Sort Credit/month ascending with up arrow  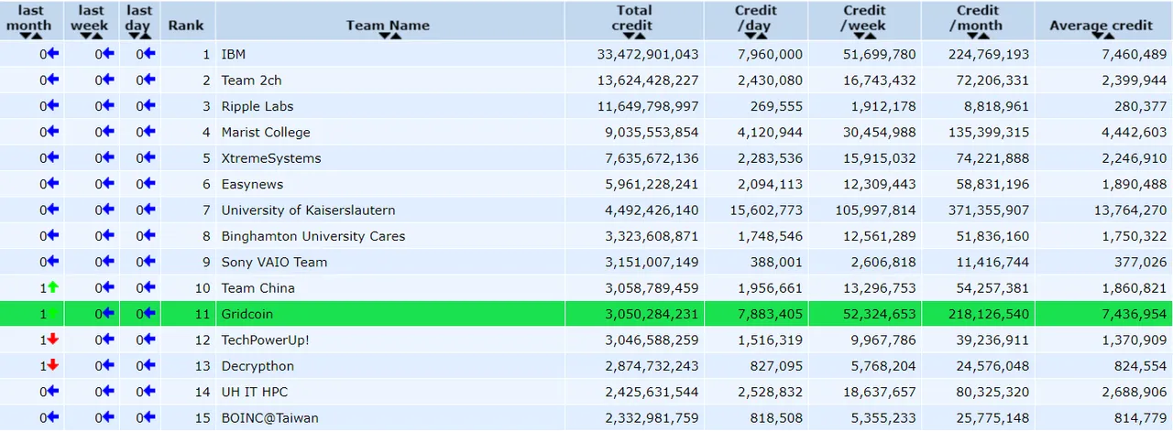pyautogui.click(x=984, y=36)
